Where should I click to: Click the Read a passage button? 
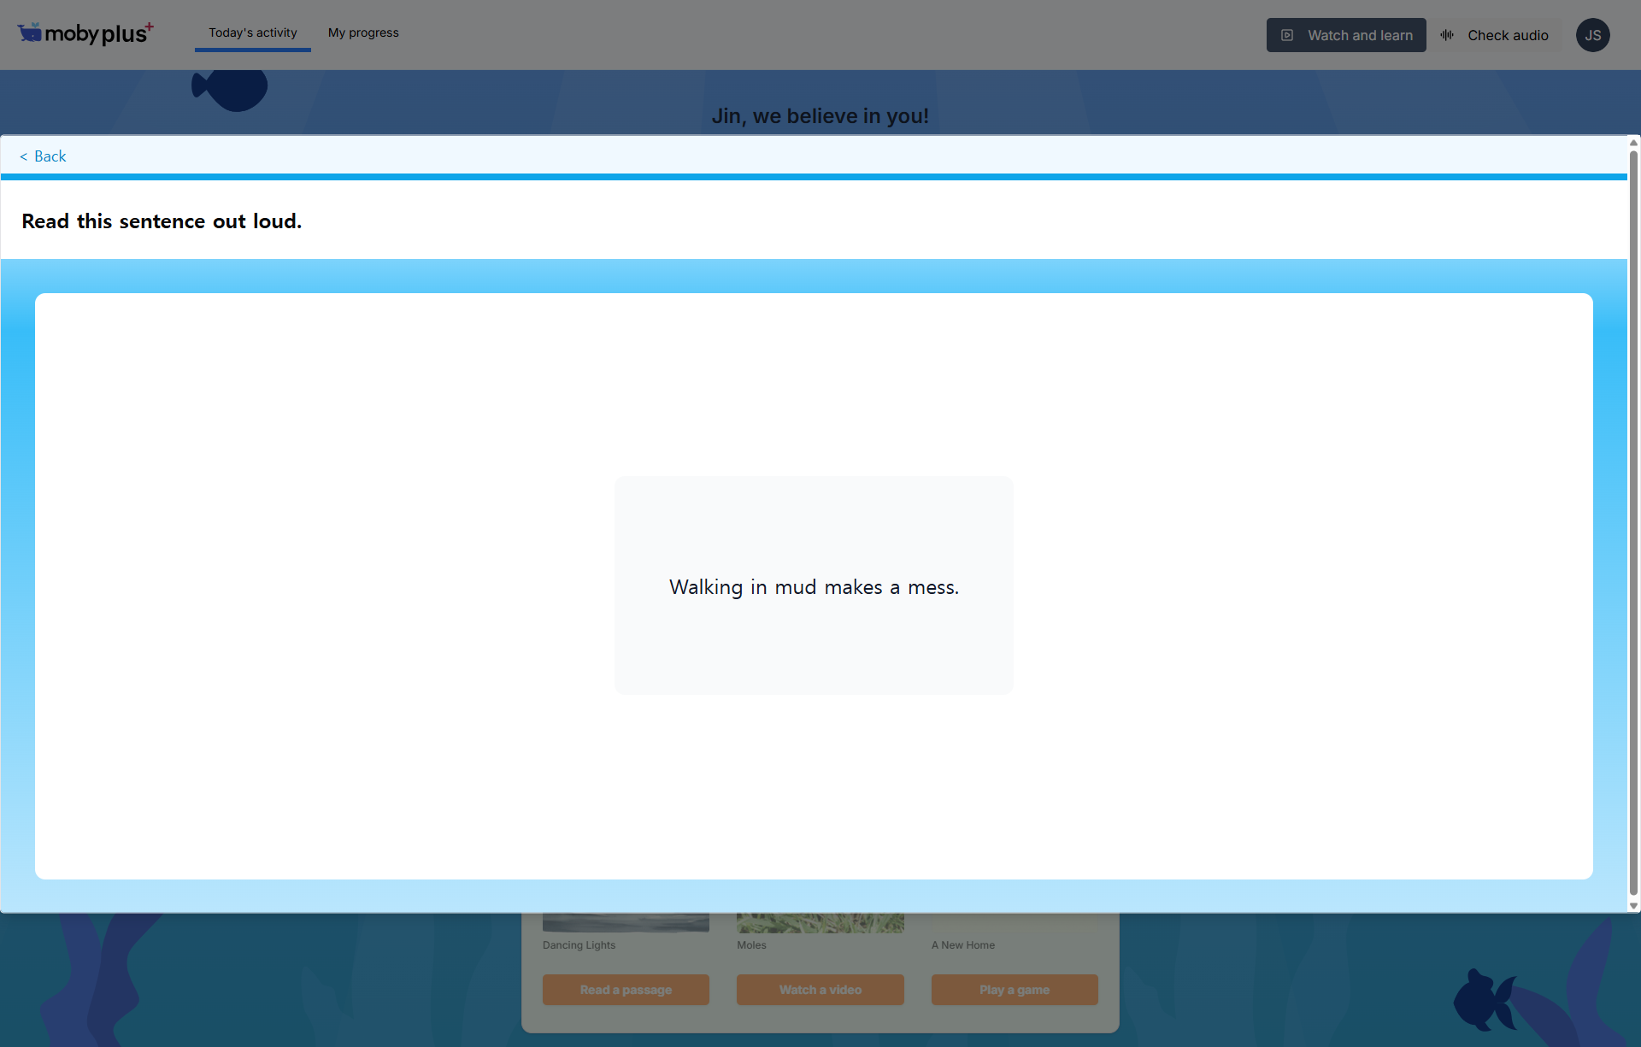(626, 990)
